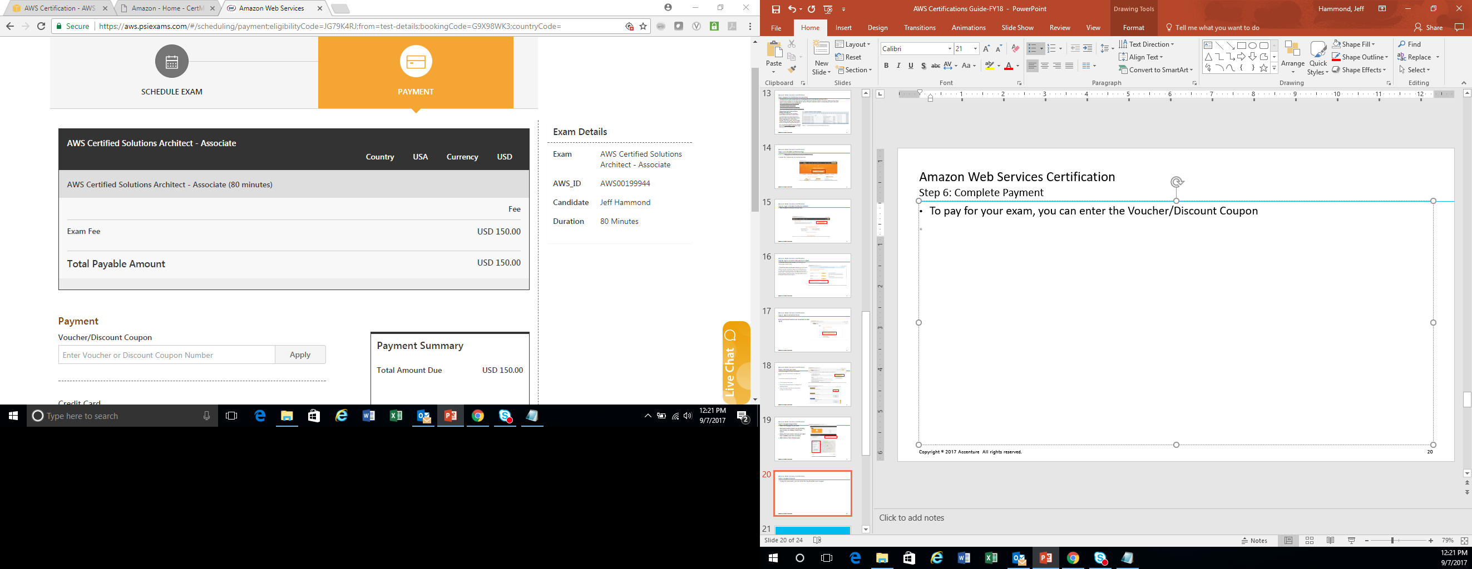Image resolution: width=1472 pixels, height=569 pixels.
Task: Increase font size with the large A icon
Action: tap(986, 48)
